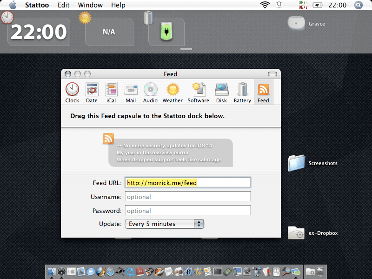Switch to the iCal capsule settings
The image size is (372, 279).
[111, 93]
